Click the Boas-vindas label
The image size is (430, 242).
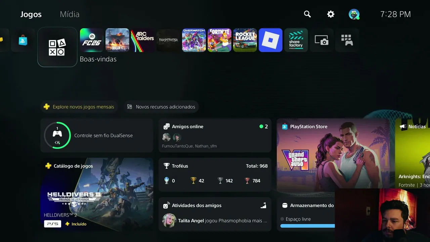coord(98,59)
